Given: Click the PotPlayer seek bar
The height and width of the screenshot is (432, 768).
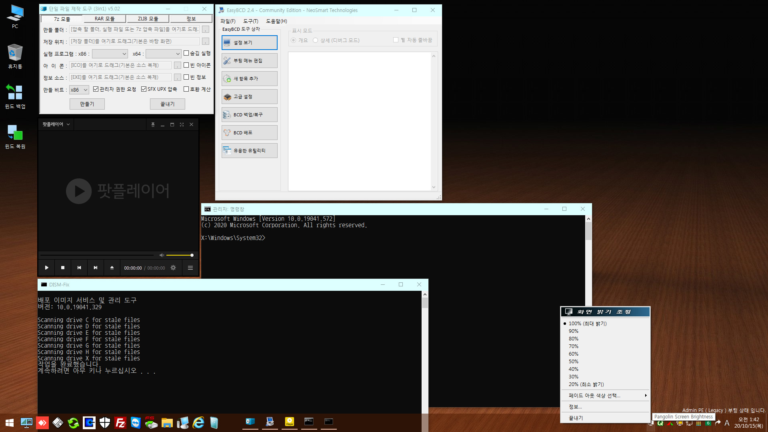Looking at the screenshot, I should [97, 255].
